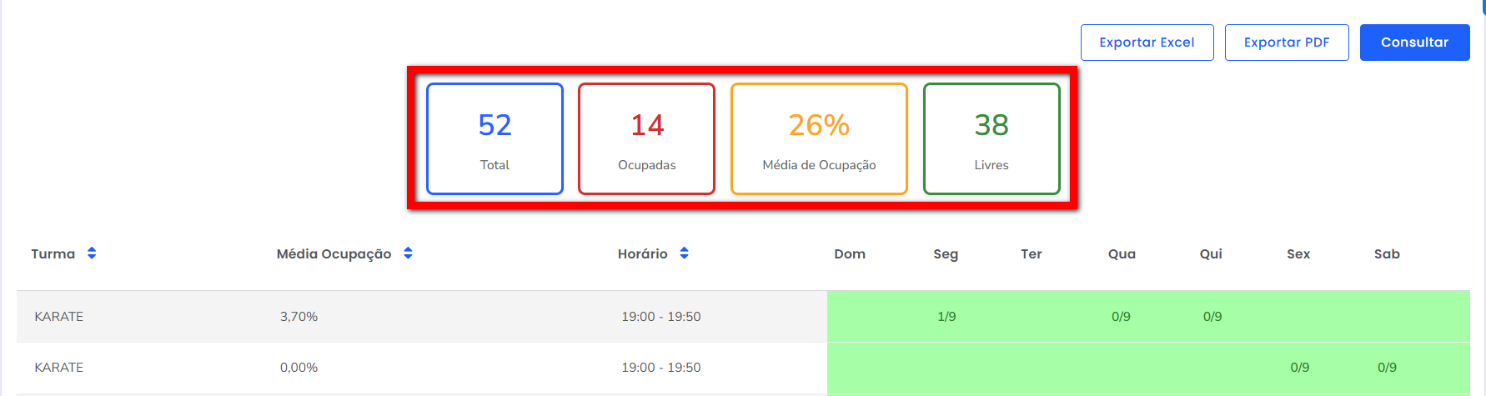Screen dimensions: 1486x396
Task: Click the Livres 38 summary card
Action: point(992,139)
